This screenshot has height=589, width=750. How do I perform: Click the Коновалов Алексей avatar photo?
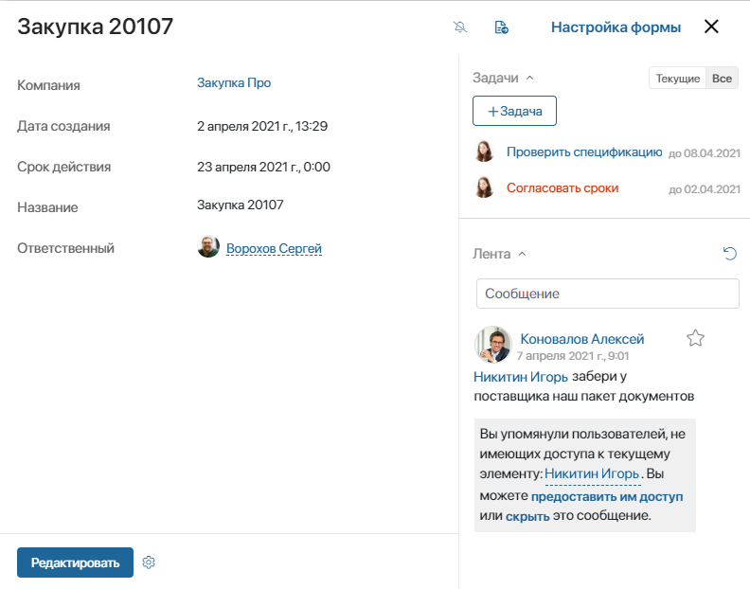coord(492,345)
